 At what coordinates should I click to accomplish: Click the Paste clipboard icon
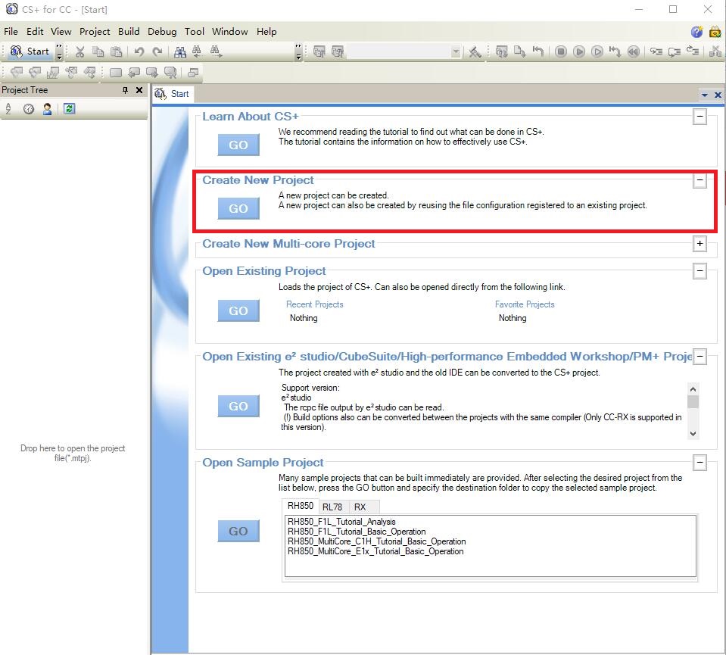click(117, 51)
